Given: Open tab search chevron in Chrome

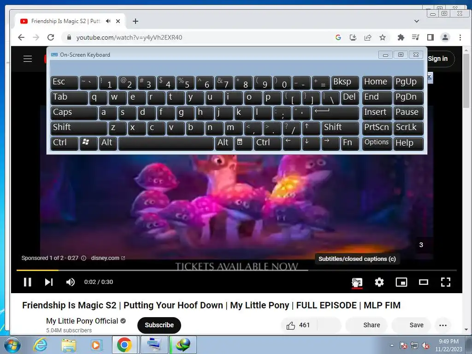Looking at the screenshot, I should coord(417,21).
